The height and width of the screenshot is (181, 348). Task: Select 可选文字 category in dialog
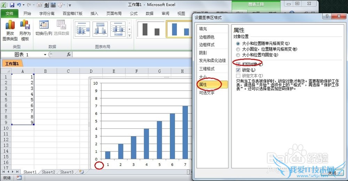(x=212, y=93)
